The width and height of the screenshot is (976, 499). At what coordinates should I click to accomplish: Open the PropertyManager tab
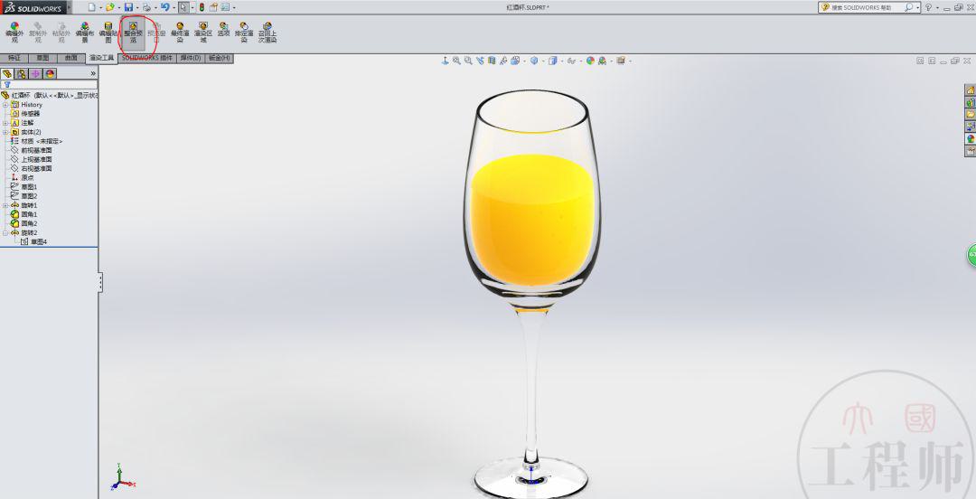click(22, 73)
